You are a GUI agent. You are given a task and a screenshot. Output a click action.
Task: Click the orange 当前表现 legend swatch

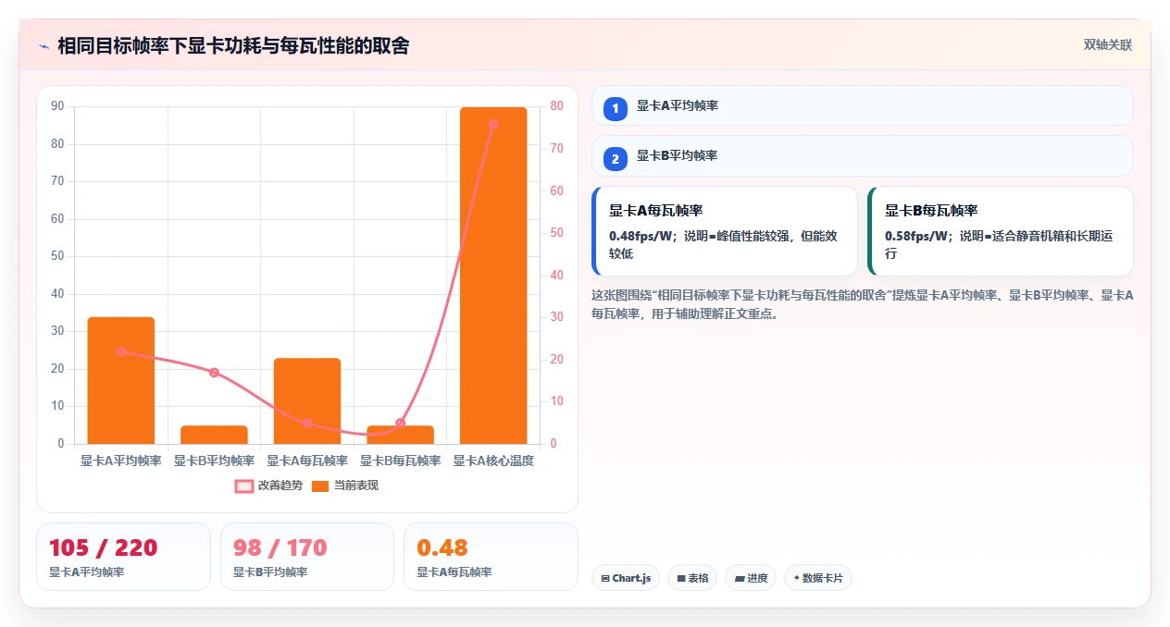click(320, 486)
